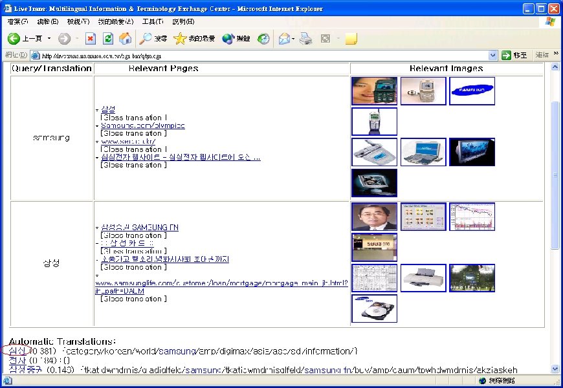
Task: Open the candybar phone thumbnail
Action: click(x=374, y=122)
